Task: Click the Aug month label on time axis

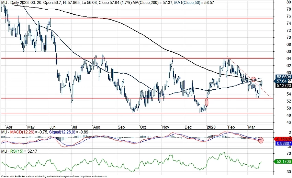Action: (x=97, y=127)
